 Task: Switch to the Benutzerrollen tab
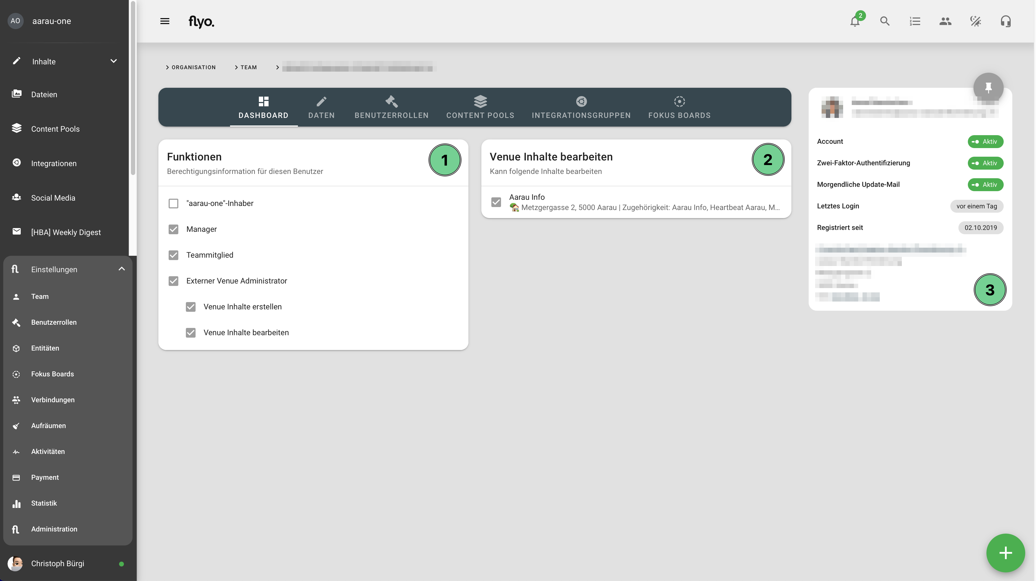391,107
